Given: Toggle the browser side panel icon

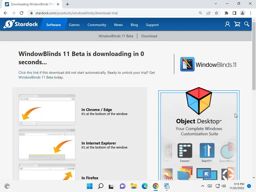Looking at the screenshot, I should click(234, 13).
